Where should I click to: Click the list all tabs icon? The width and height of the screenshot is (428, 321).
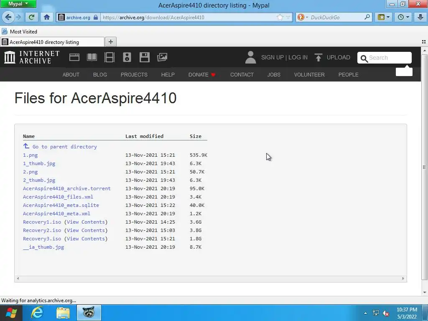pyautogui.click(x=424, y=42)
